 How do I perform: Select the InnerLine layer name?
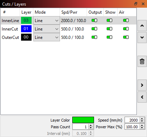pos(11,21)
